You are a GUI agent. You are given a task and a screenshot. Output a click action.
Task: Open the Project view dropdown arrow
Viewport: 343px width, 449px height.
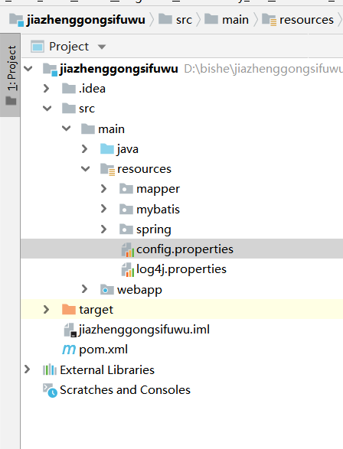coord(102,47)
